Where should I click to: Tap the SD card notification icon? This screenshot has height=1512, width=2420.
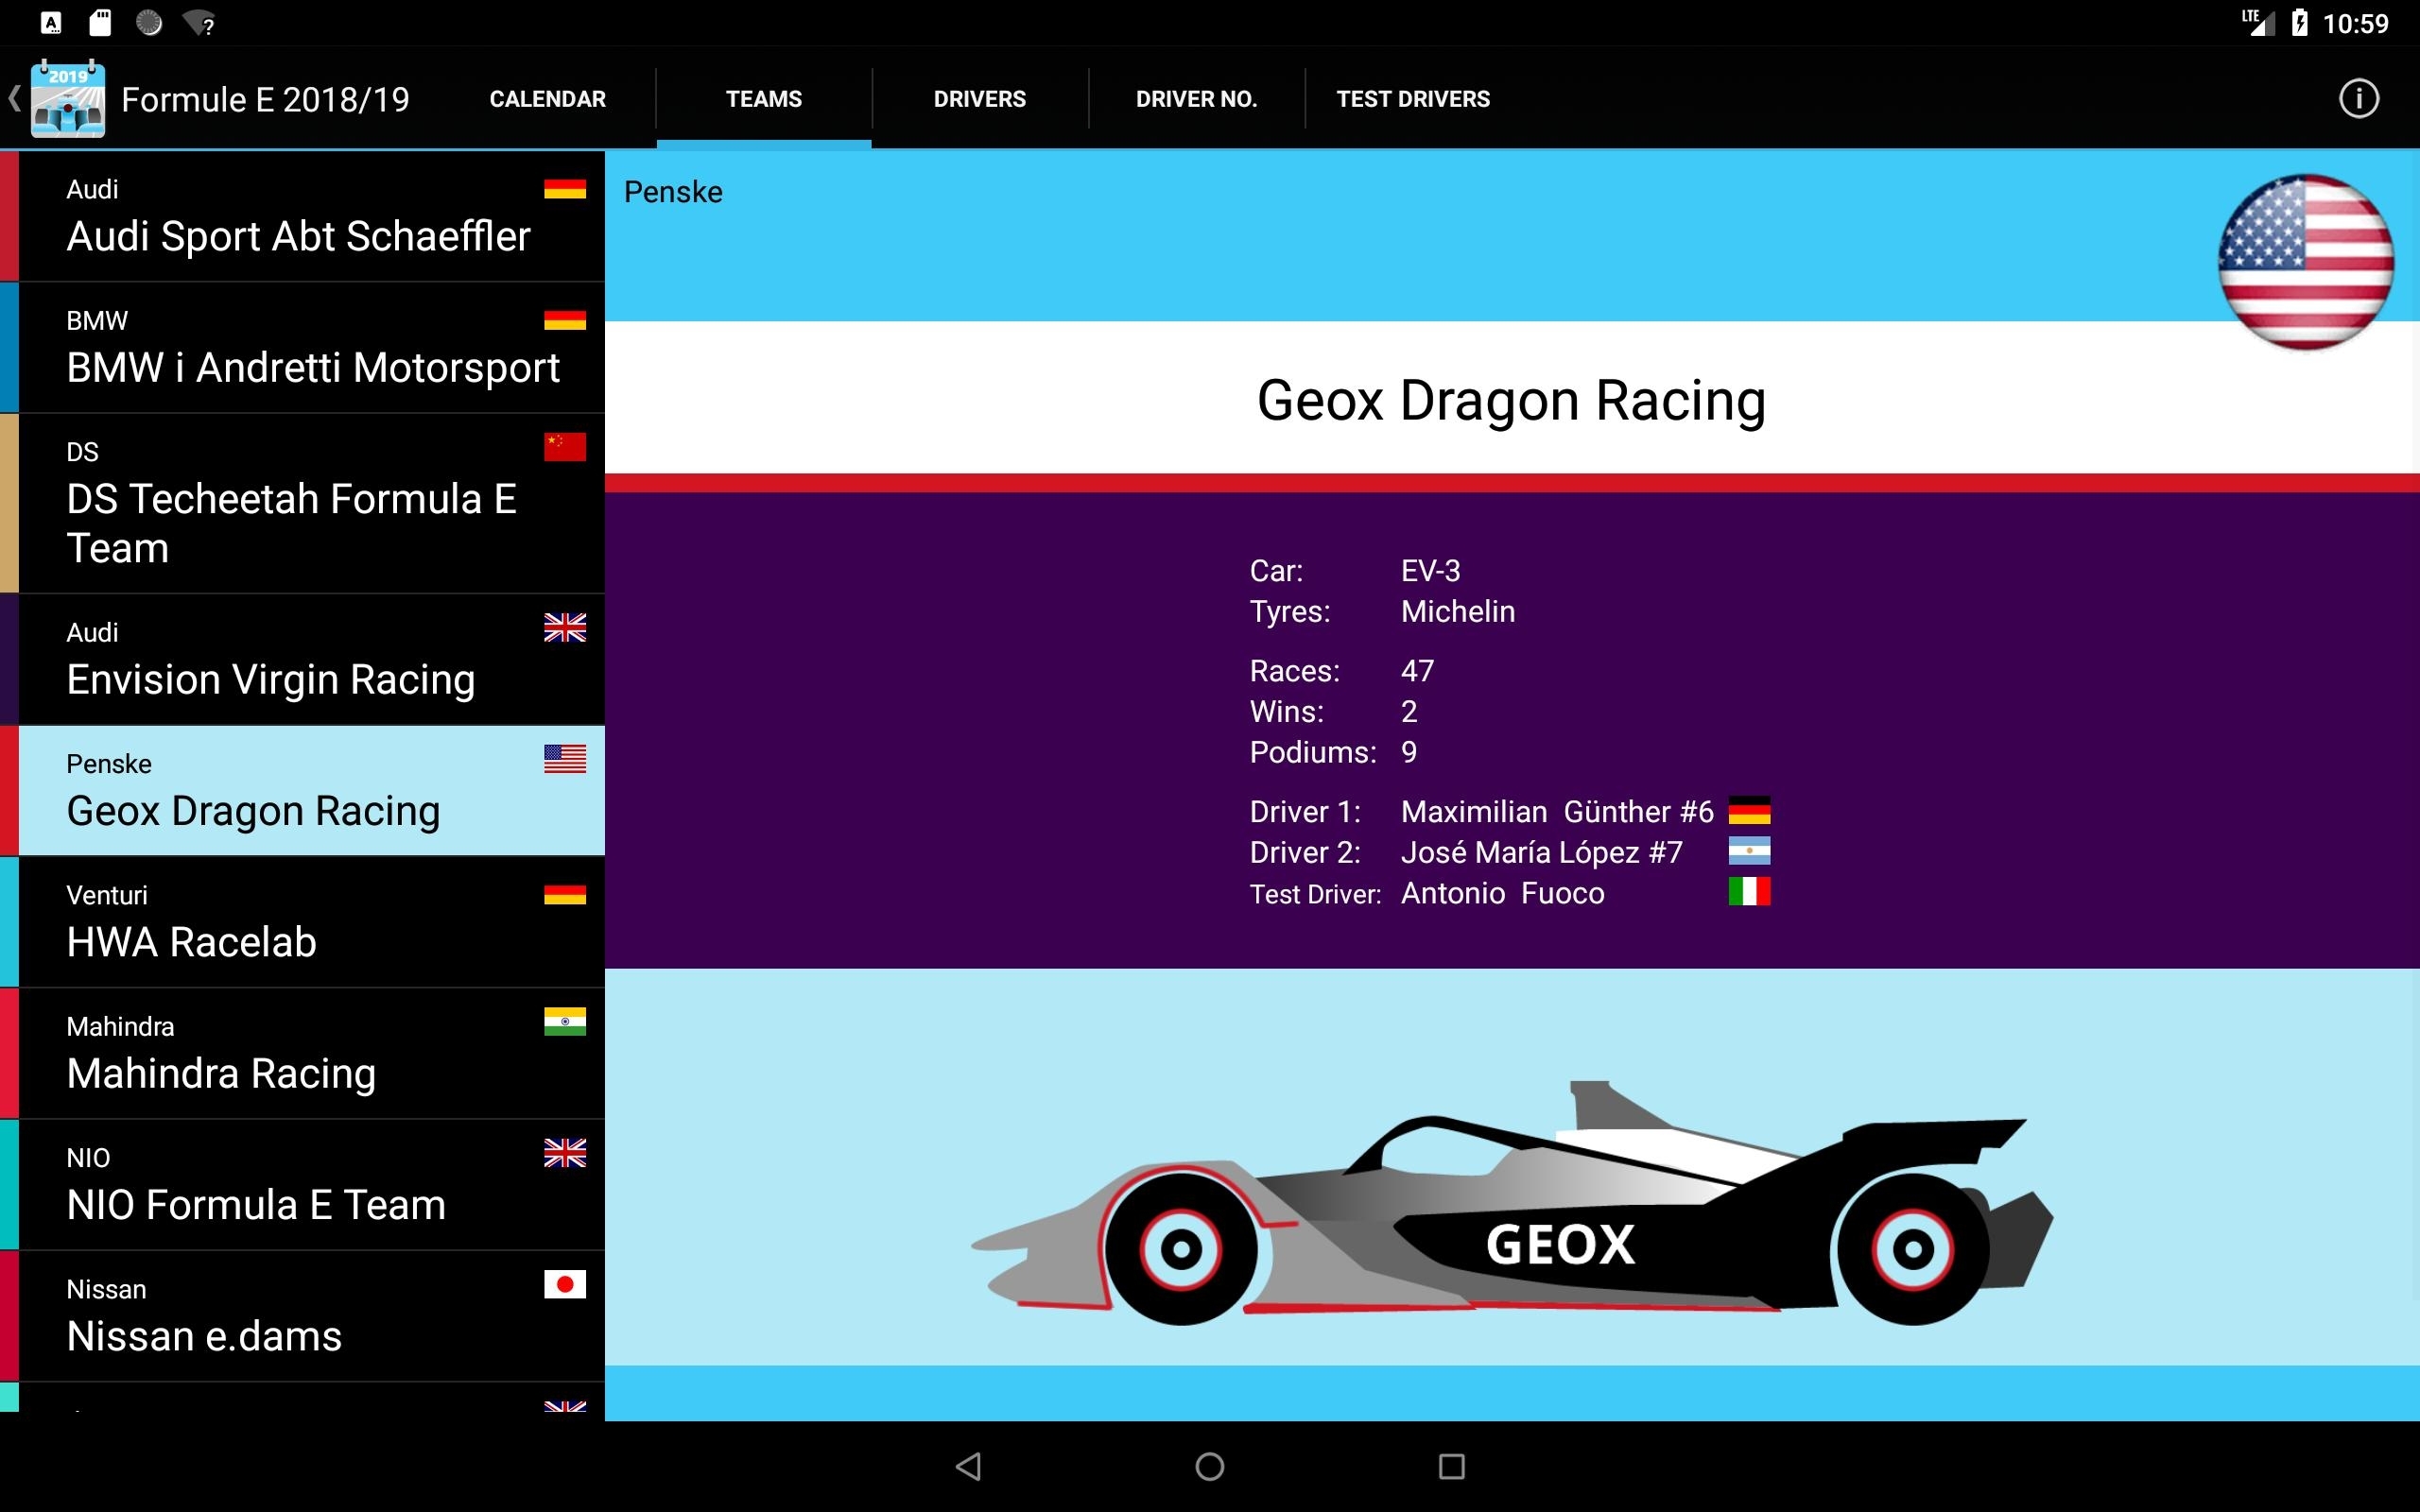(100, 22)
